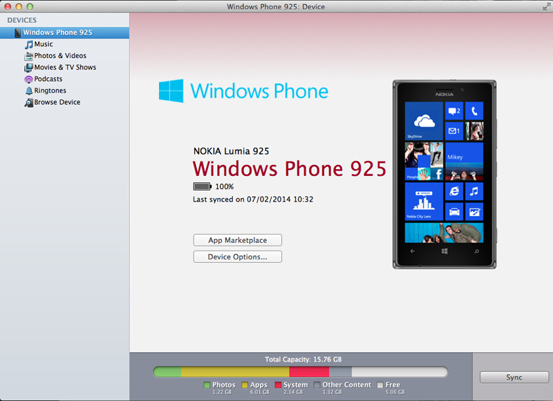Click the green Photos segment of capacity bar
The width and height of the screenshot is (553, 401).
point(166,371)
